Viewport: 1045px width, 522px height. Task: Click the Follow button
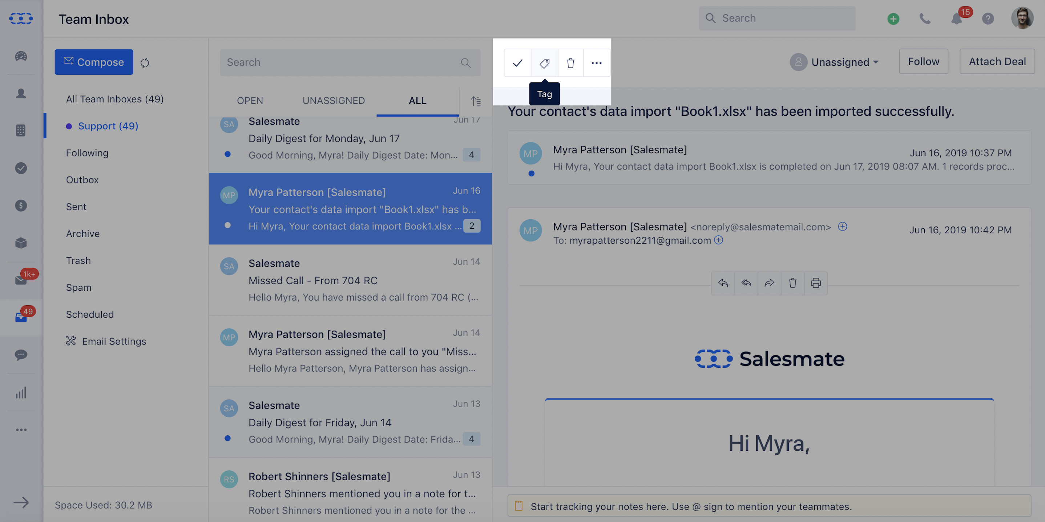tap(923, 62)
